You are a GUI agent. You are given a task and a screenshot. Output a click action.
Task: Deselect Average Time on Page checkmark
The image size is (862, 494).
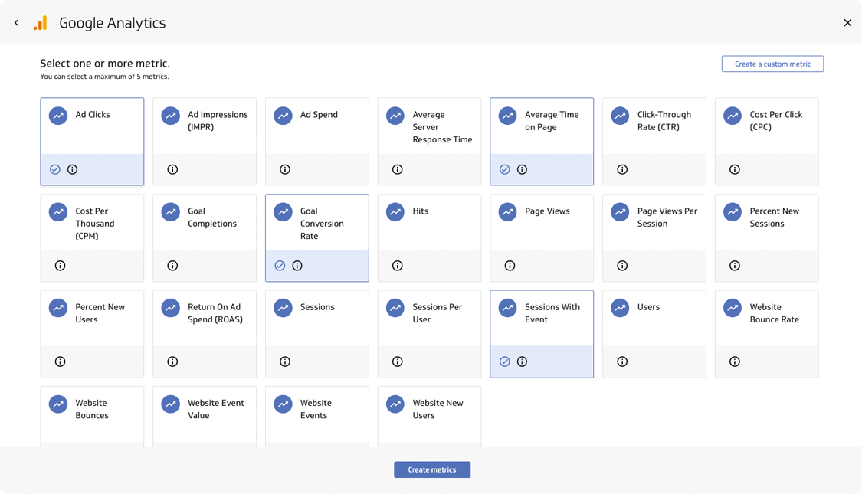[505, 169]
